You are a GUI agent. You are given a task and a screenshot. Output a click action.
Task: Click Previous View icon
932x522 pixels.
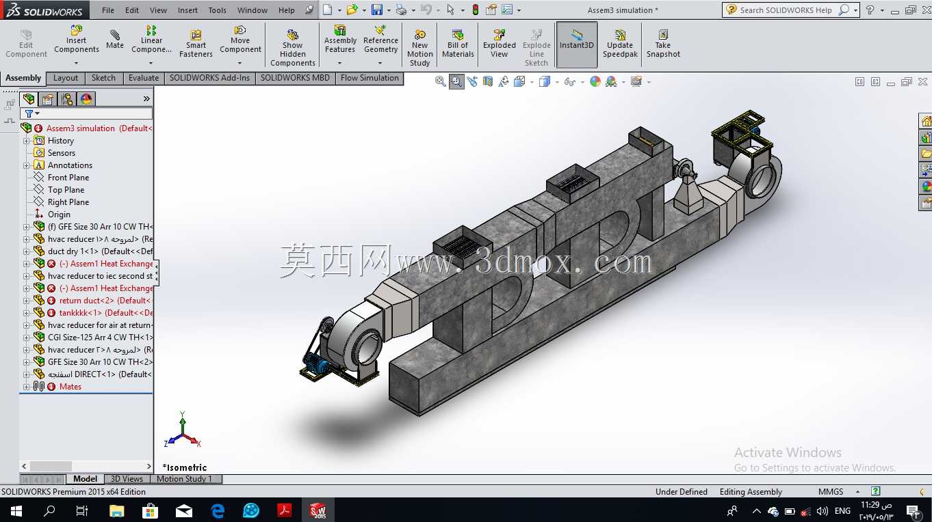tap(472, 81)
